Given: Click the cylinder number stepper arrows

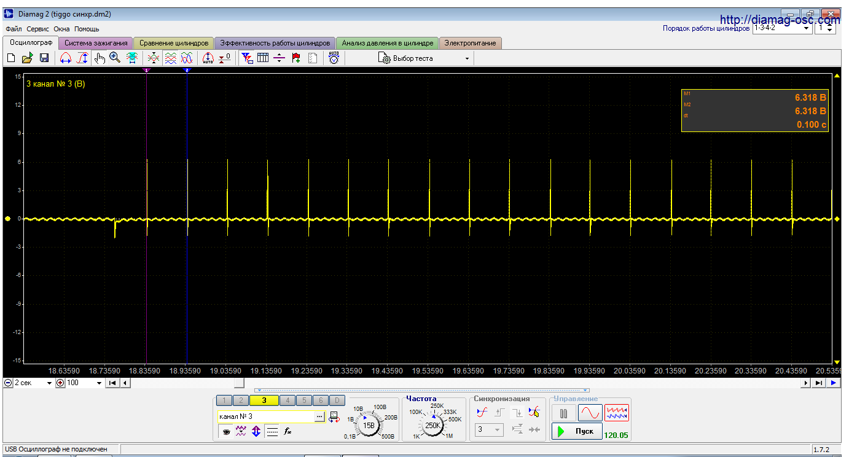Looking at the screenshot, I should point(830,28).
